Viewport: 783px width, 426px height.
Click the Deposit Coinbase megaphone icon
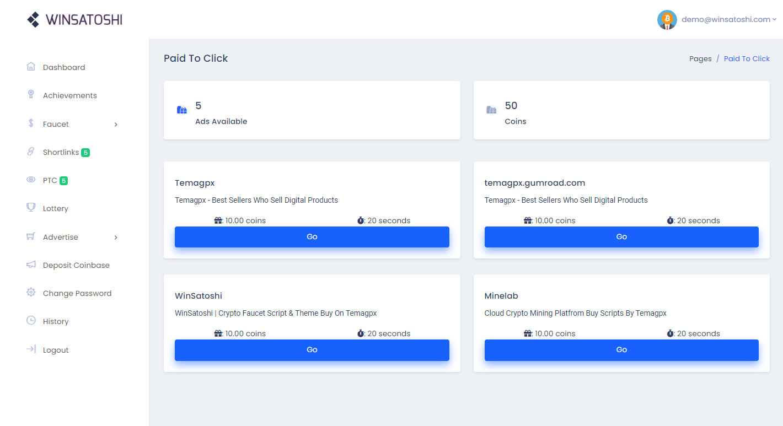click(x=31, y=265)
